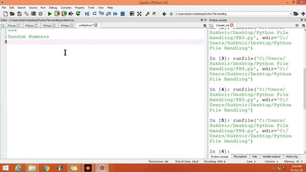Open the print/list lines toolbar icon
This screenshot has width=306, height=172.
pos(33,14)
